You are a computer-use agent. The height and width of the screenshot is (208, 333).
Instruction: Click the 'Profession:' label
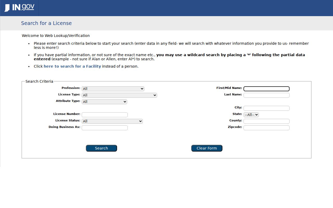[x=71, y=88]
